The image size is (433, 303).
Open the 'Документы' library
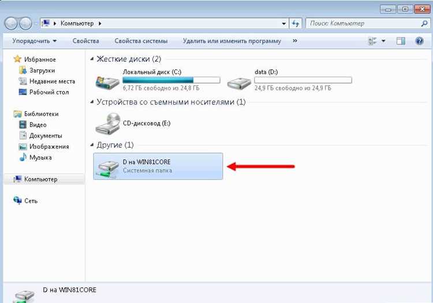click(x=46, y=136)
